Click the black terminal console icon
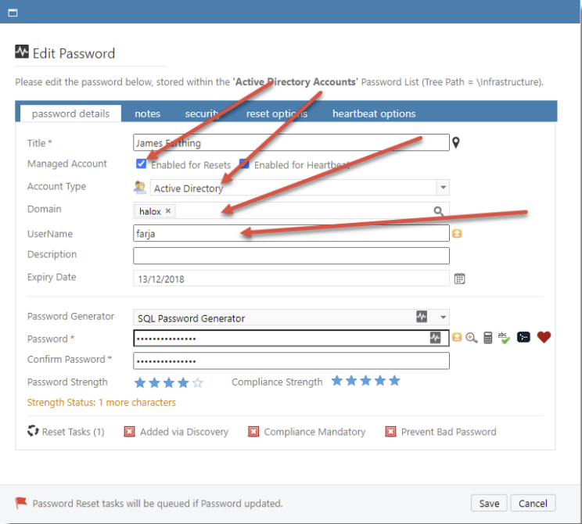582x524 pixels. pyautogui.click(x=523, y=337)
